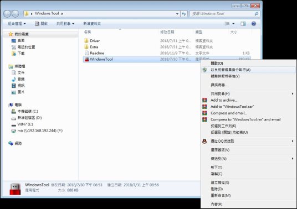Click the red WindowsTool application icon in the list
This screenshot has height=209, width=297.
pos(86,59)
